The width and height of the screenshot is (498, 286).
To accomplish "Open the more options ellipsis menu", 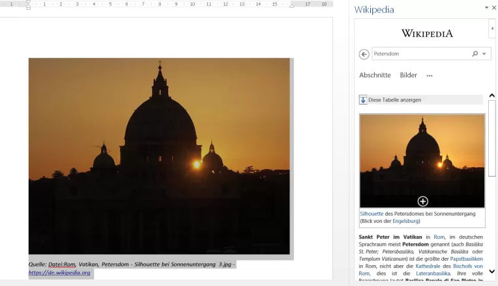I will tap(430, 75).
